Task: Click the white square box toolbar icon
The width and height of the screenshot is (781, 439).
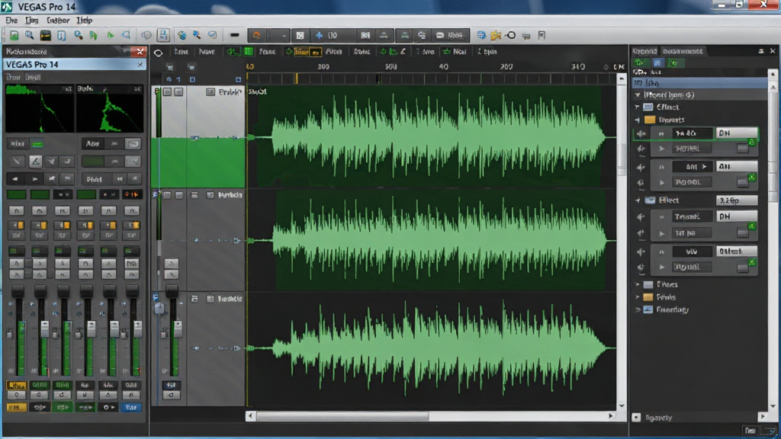Action: (301, 35)
